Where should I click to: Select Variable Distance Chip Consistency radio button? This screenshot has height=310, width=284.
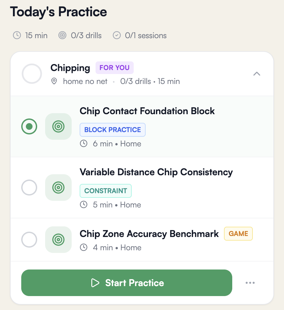29,188
